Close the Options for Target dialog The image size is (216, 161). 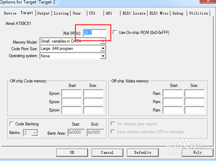[x=208, y=1]
